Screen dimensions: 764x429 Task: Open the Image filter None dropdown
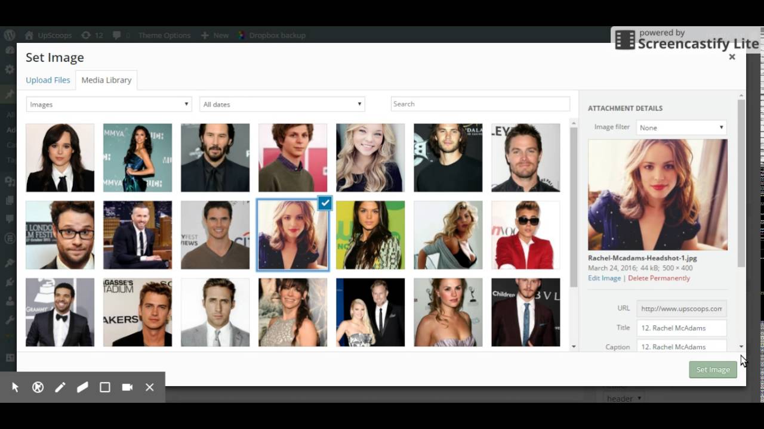(x=682, y=128)
